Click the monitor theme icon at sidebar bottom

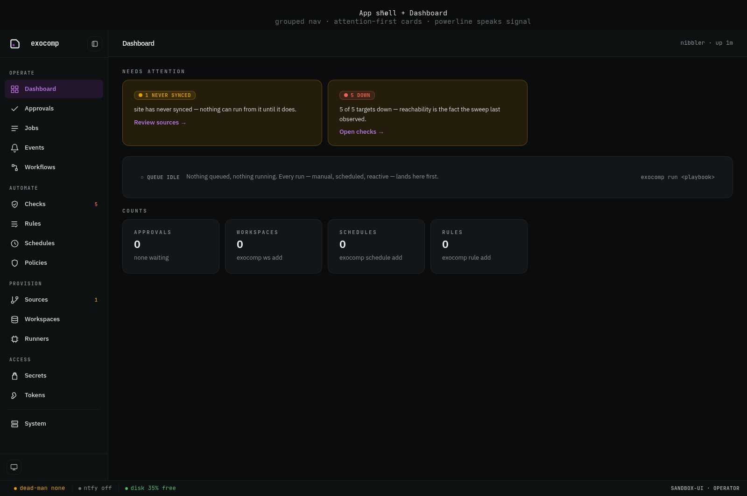click(14, 467)
